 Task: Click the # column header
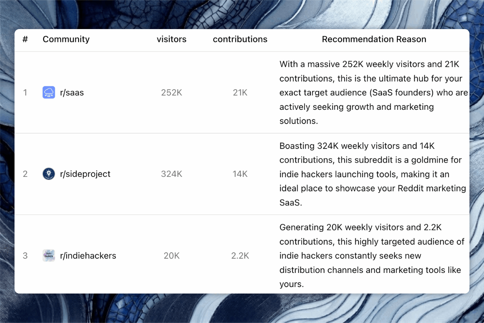click(x=25, y=39)
